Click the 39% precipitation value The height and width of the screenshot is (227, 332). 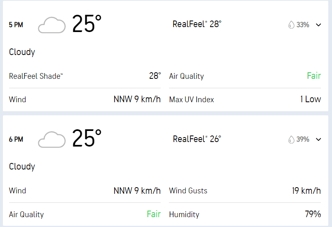[303, 140]
